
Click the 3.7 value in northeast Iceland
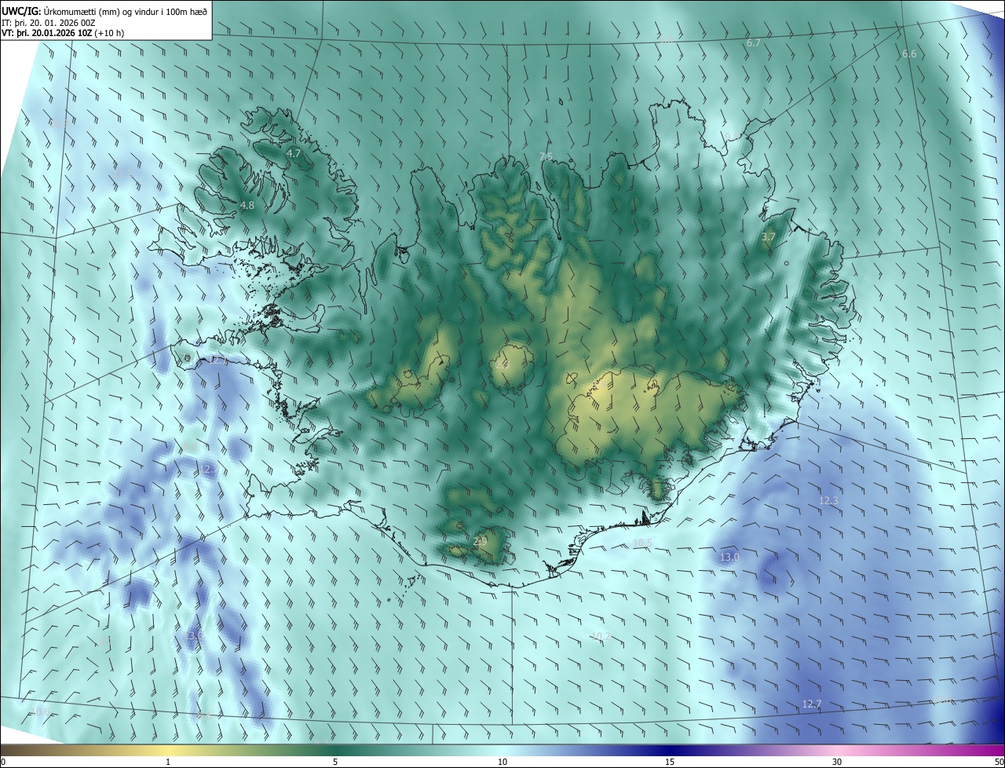(769, 236)
